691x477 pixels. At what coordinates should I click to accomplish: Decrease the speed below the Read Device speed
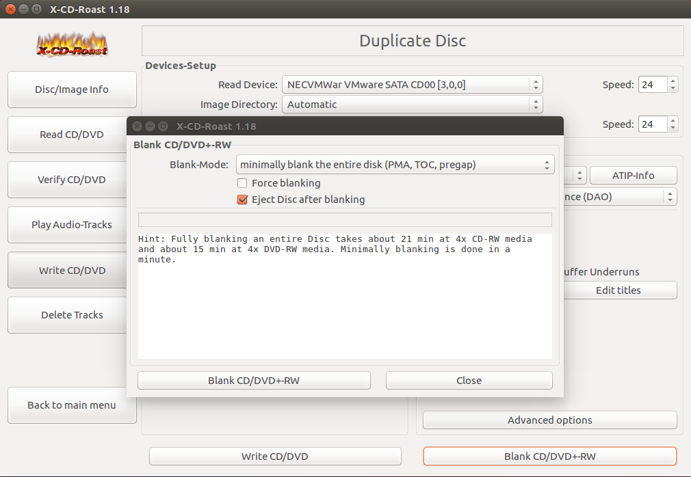pos(673,128)
